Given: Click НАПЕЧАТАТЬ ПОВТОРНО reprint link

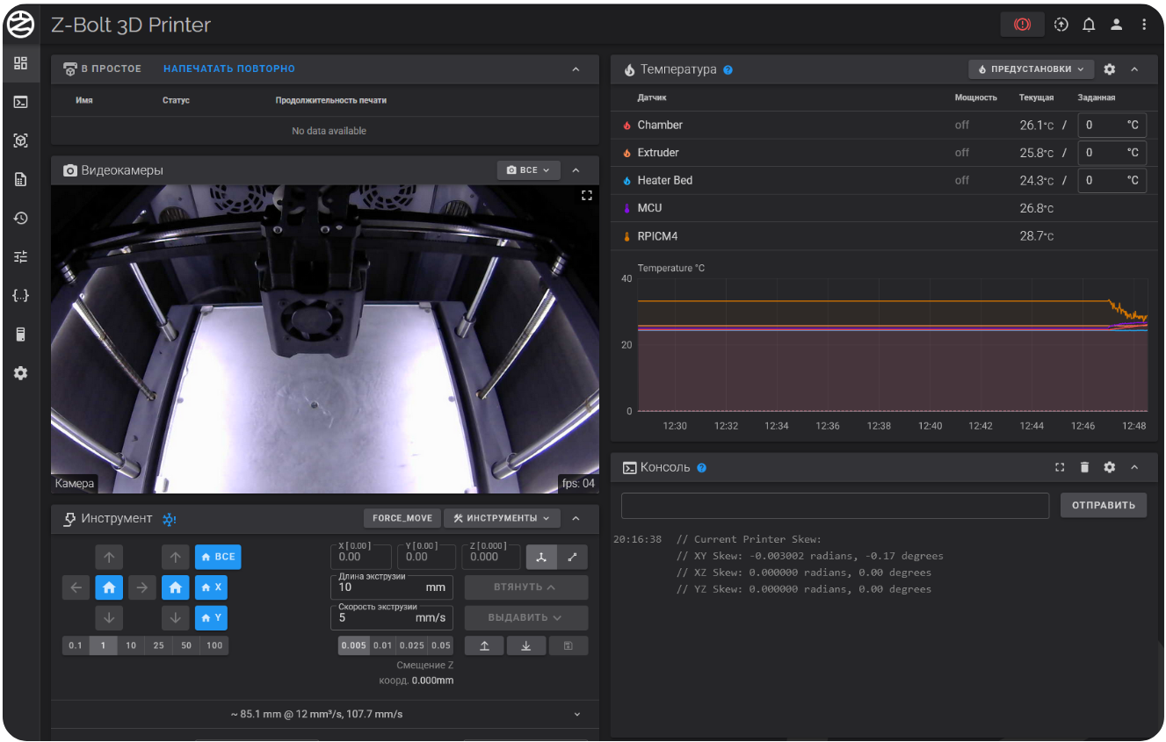Looking at the screenshot, I should [x=229, y=68].
